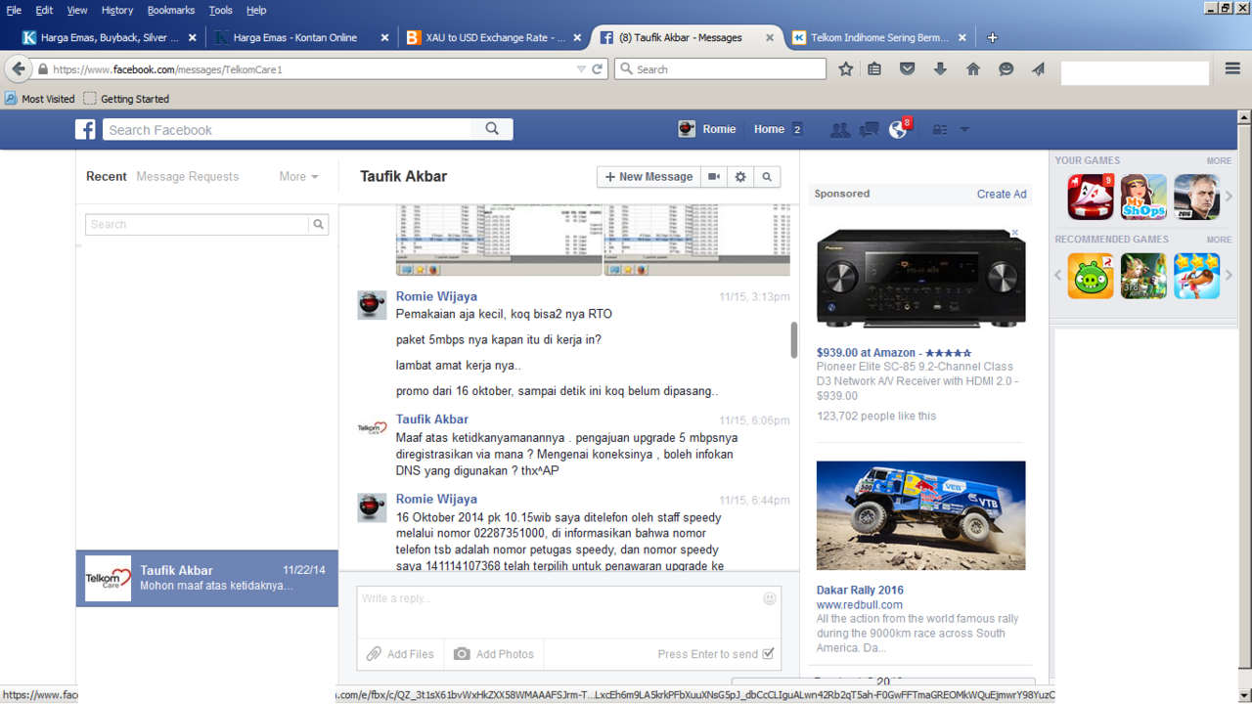Open the messages icon in header
1252x704 pixels.
point(869,129)
